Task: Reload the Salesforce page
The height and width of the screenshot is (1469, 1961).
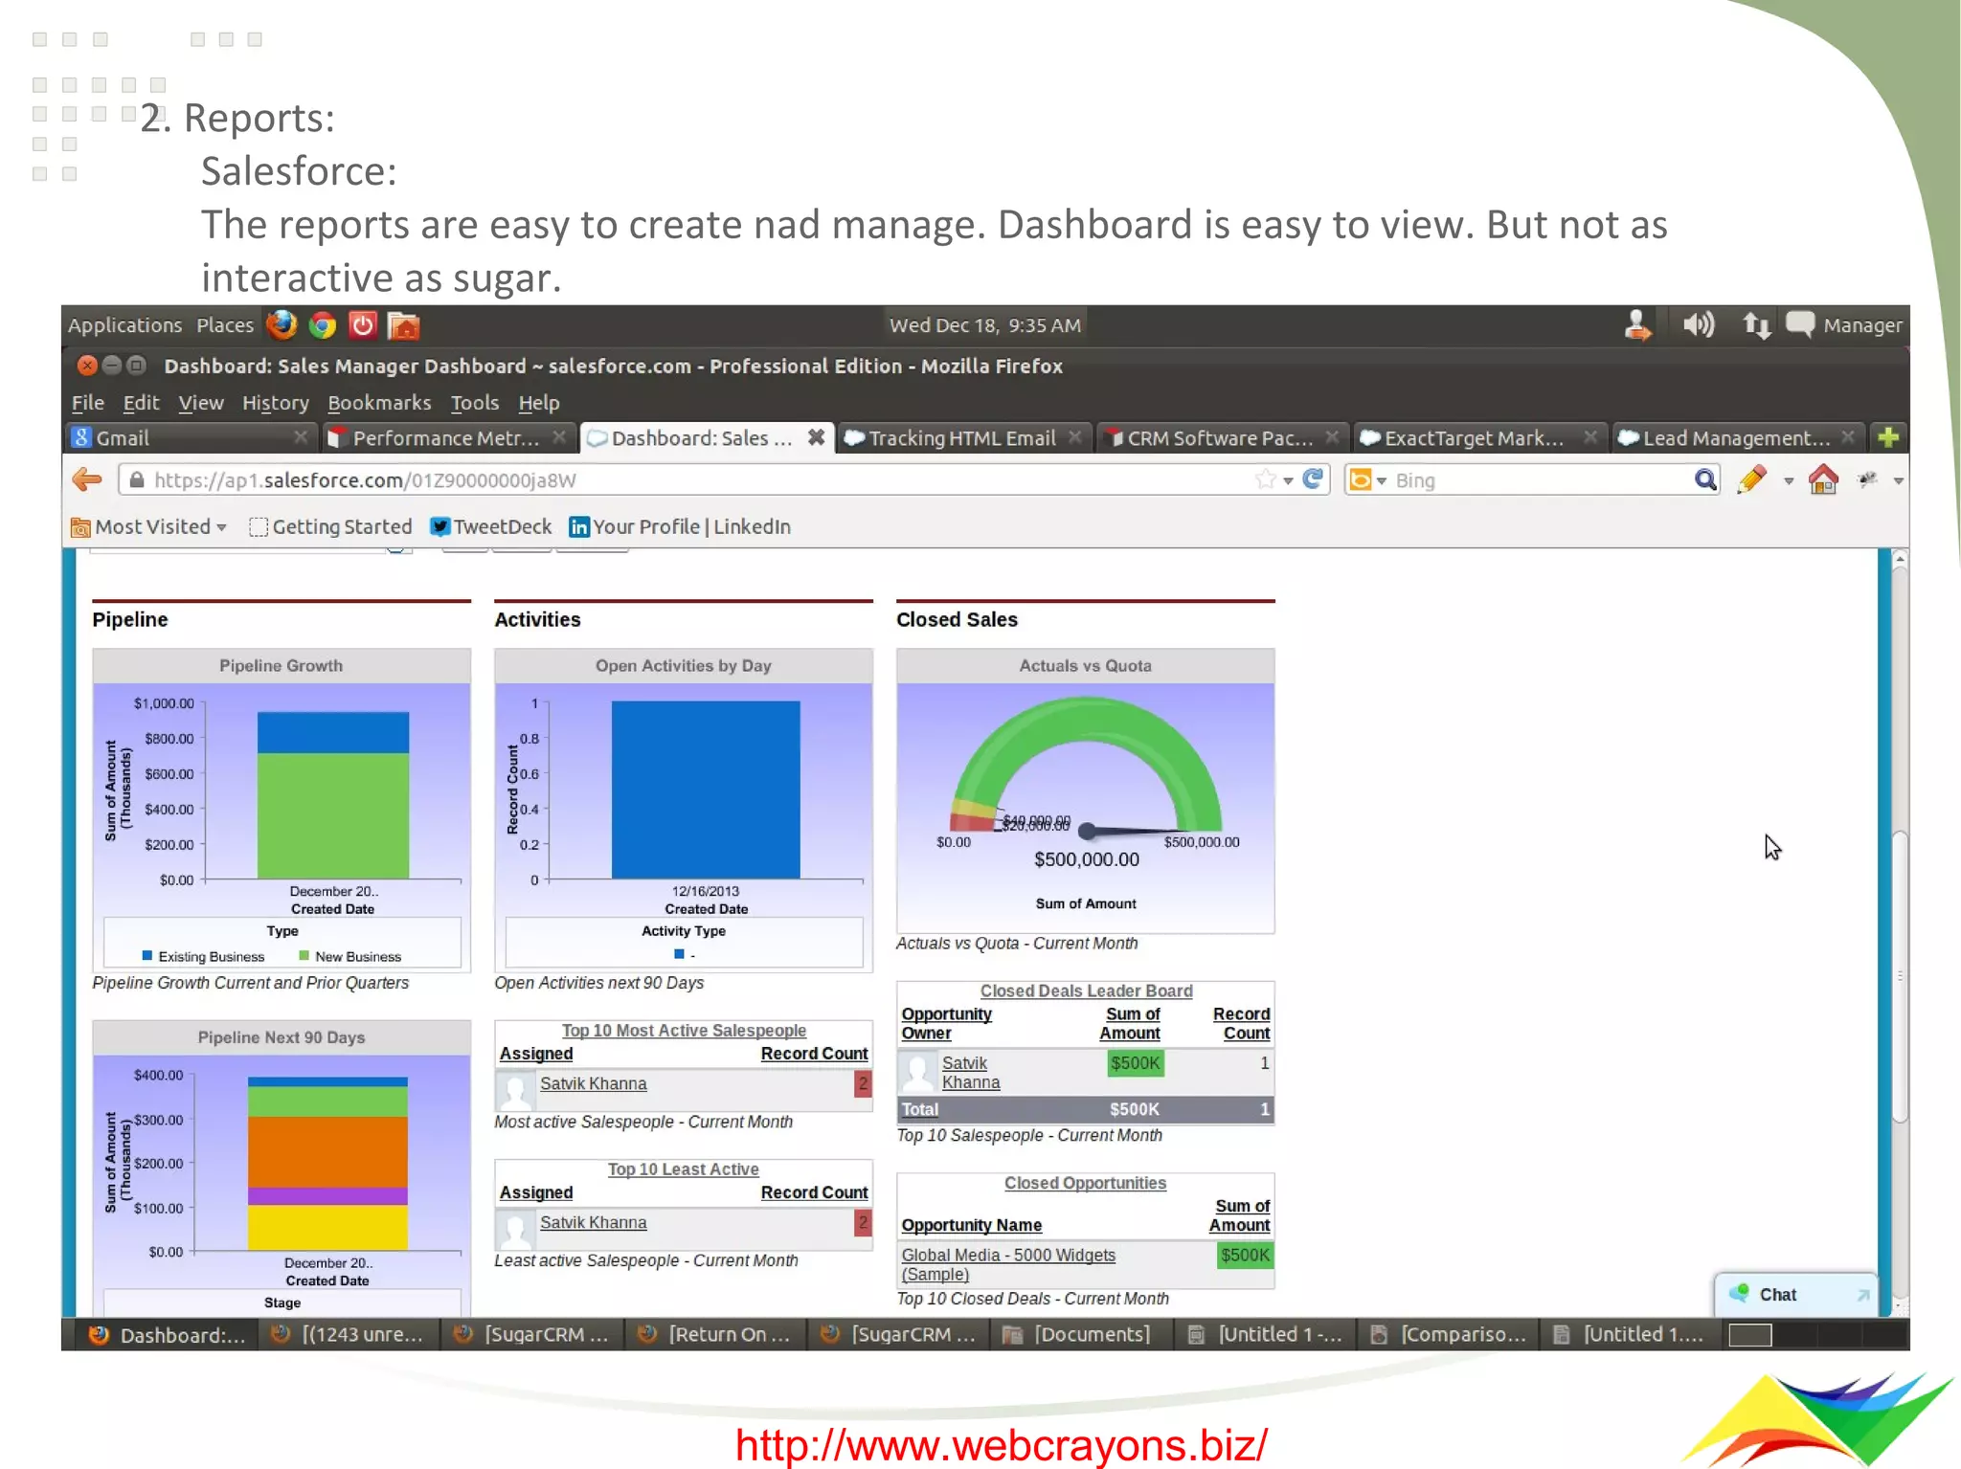Action: pos(1313,479)
